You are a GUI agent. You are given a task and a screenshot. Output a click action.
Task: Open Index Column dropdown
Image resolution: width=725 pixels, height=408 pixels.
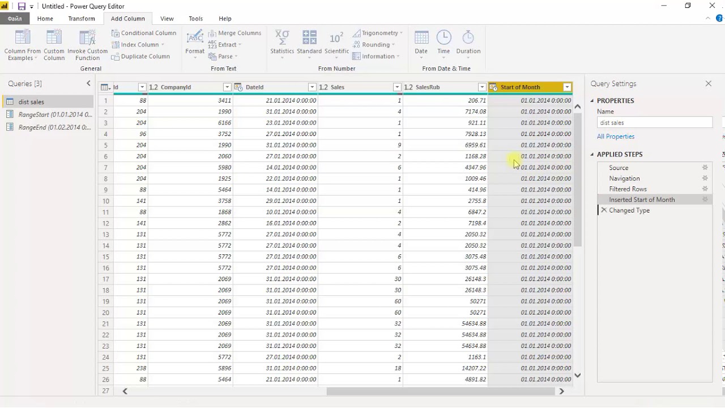138,45
